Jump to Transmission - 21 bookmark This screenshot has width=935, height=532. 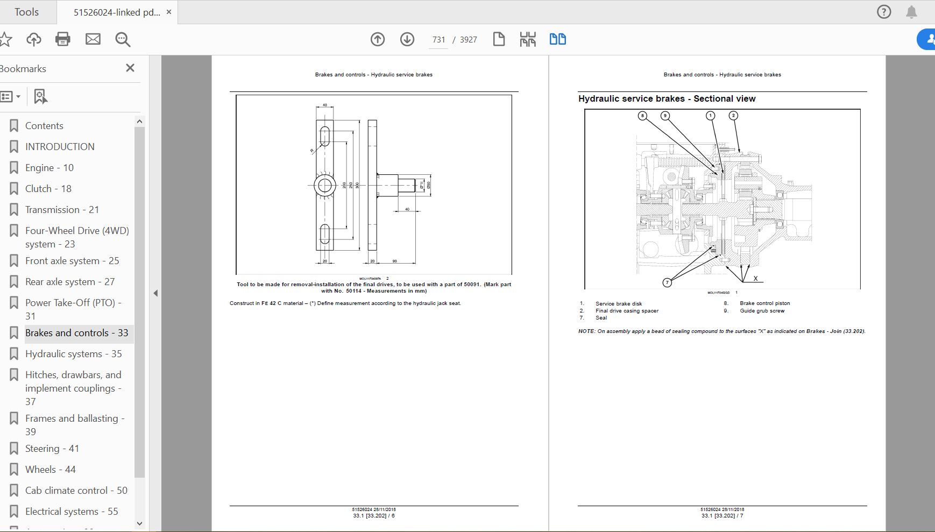(62, 210)
